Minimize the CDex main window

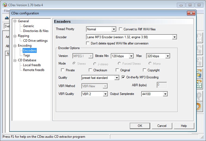[x=181, y=5]
